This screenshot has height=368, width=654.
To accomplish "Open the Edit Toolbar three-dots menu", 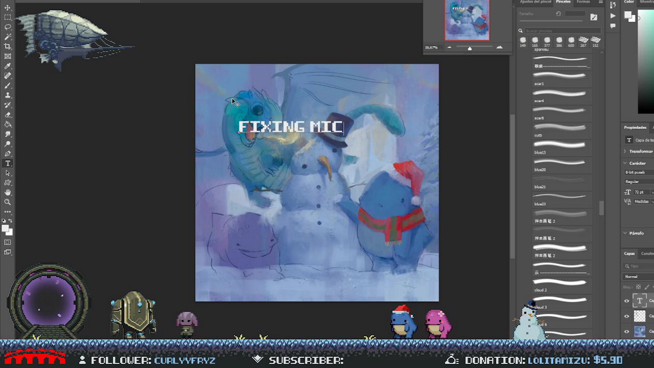I will click(x=7, y=212).
